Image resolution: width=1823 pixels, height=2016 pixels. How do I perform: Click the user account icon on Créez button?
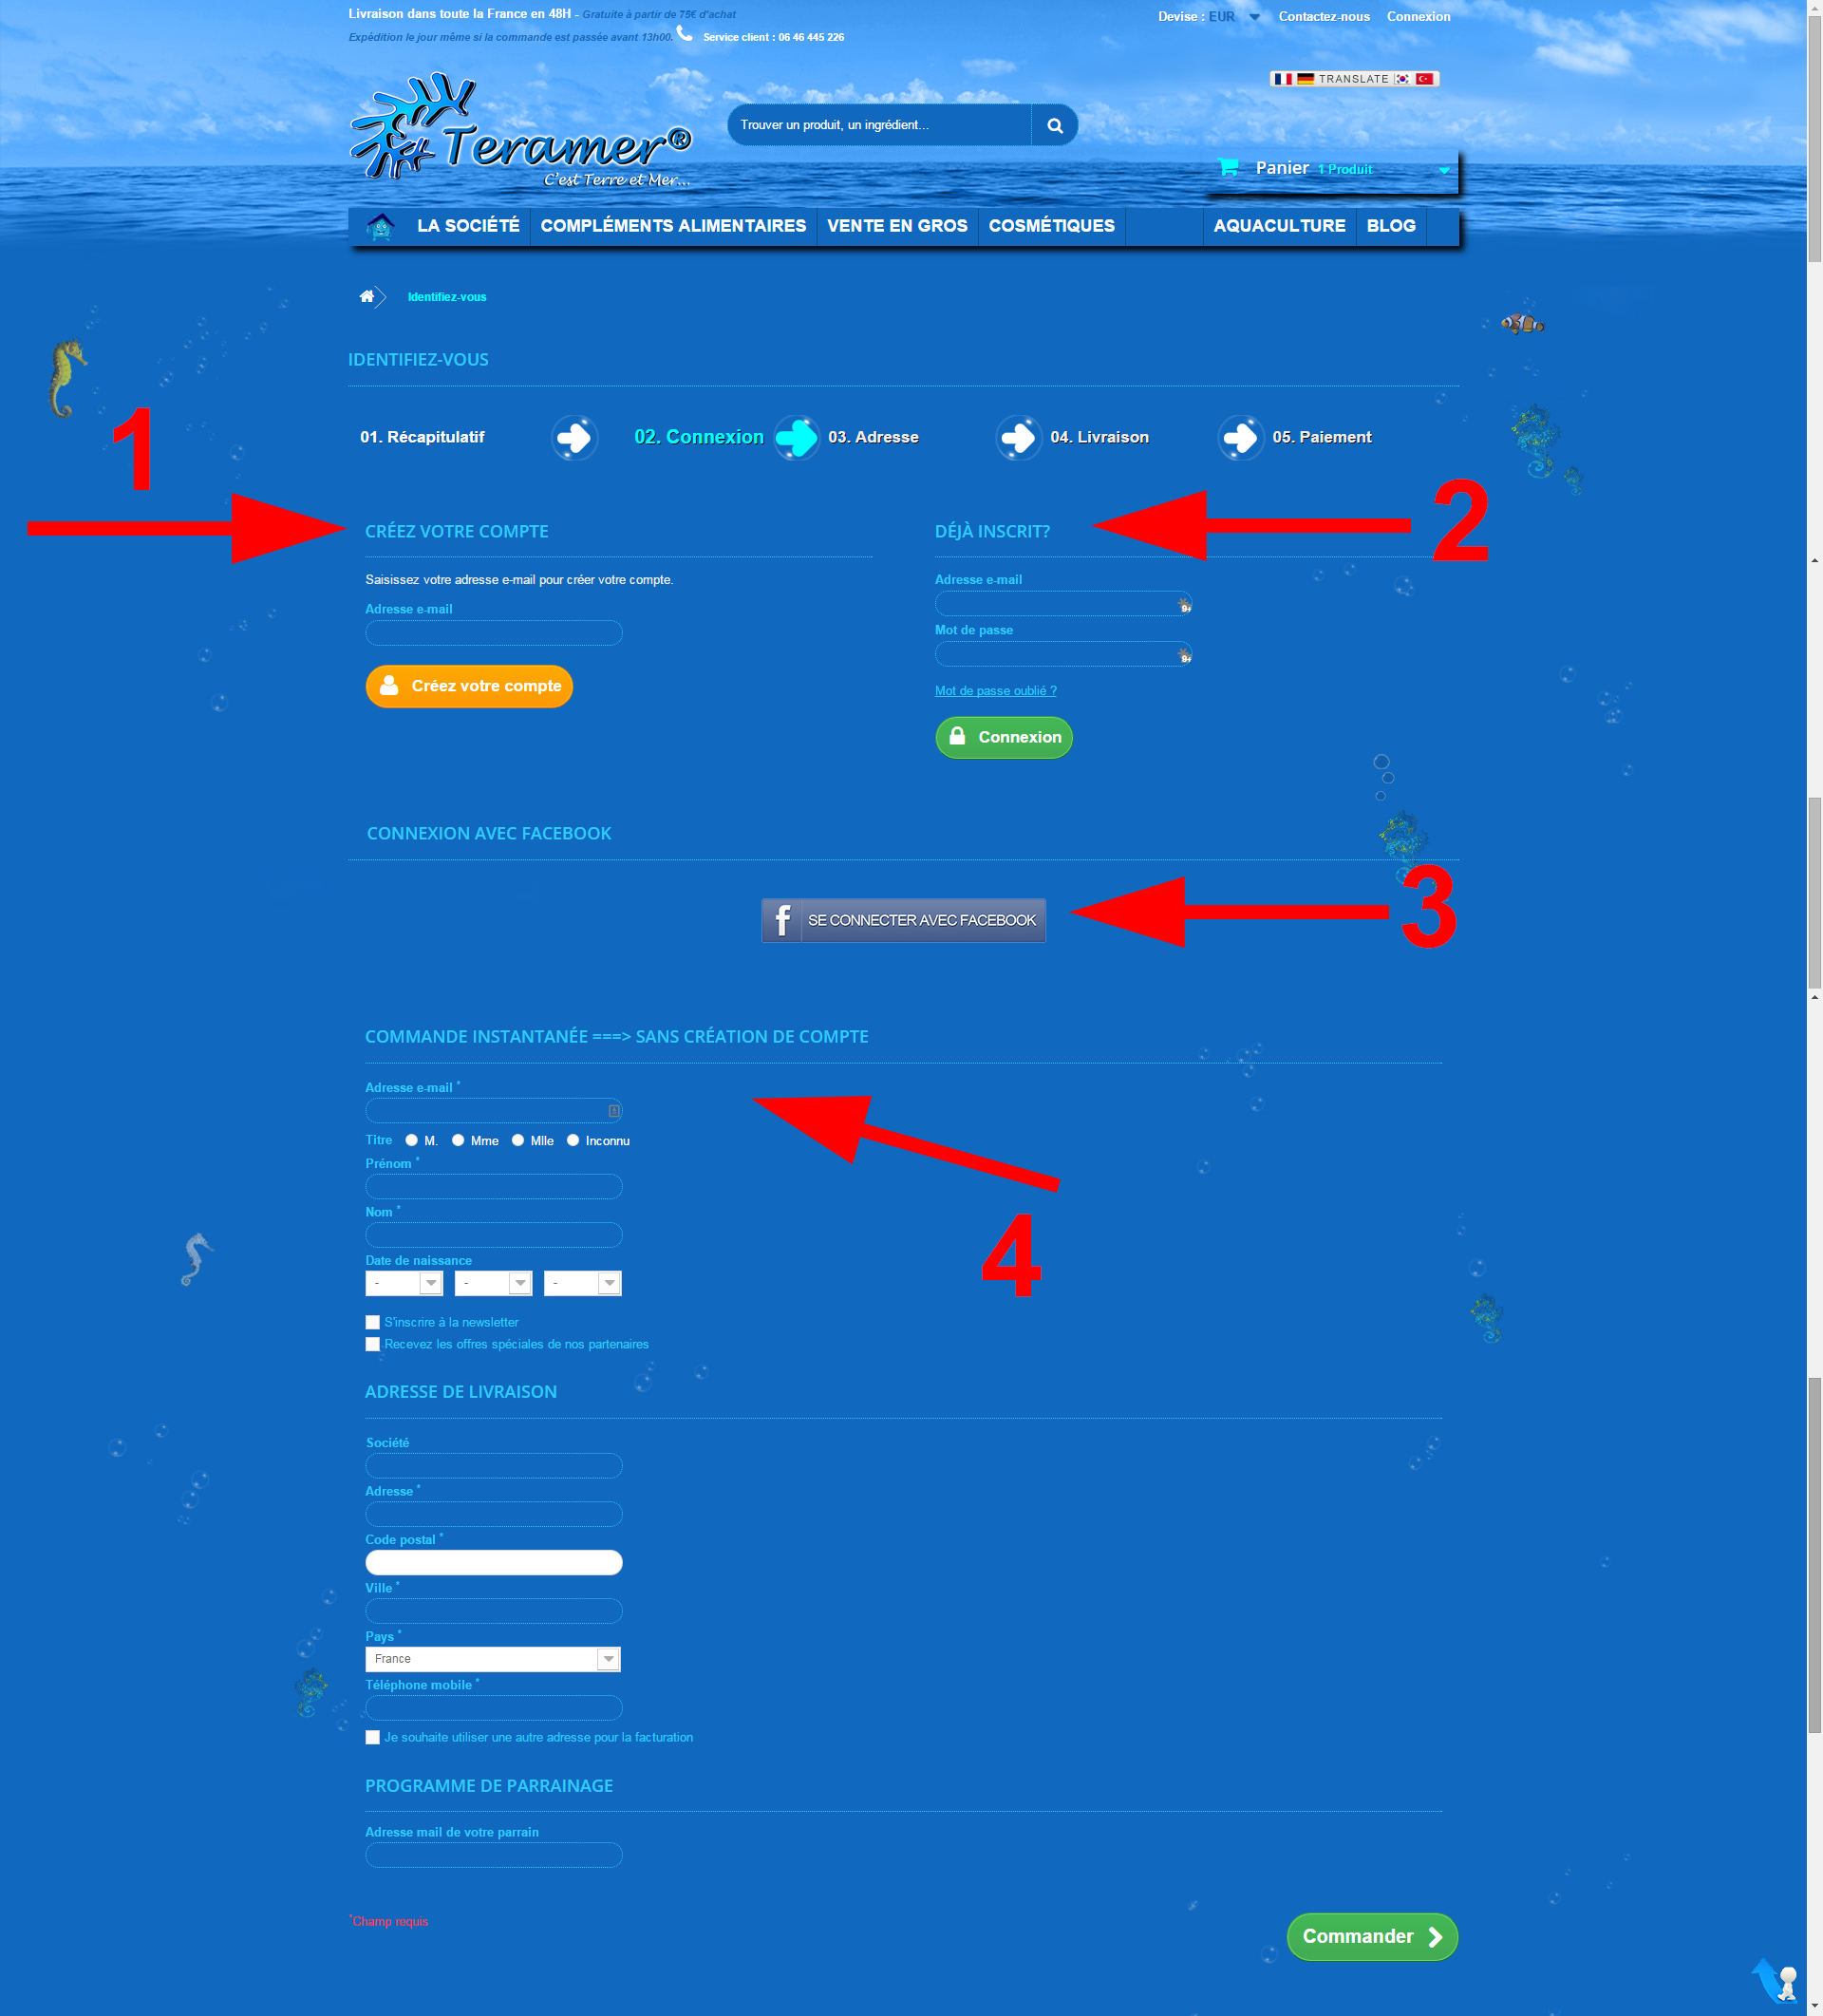coord(391,685)
